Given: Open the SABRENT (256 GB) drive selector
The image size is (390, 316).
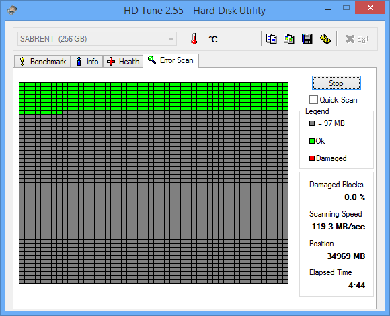Looking at the screenshot, I should (x=97, y=39).
